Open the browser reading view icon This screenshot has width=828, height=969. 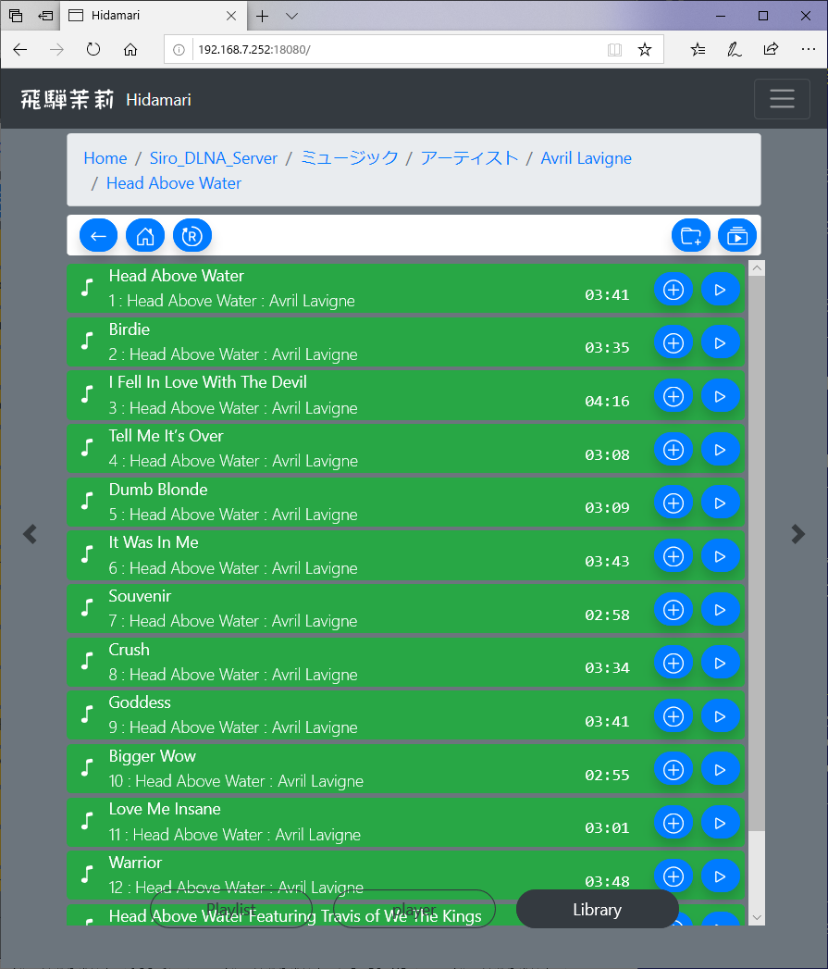(614, 49)
